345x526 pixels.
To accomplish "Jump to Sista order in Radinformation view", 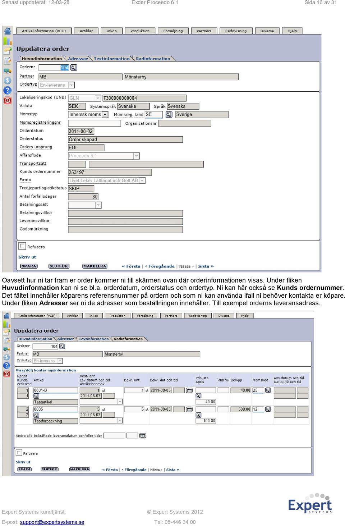I will [172, 470].
